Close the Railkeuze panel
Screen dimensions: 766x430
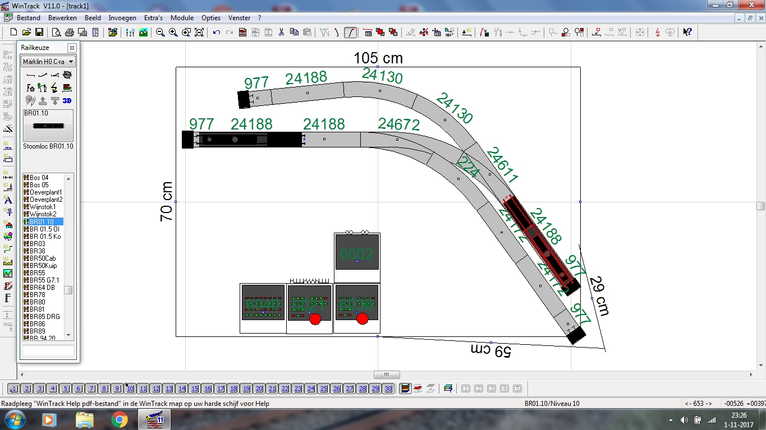[71, 48]
